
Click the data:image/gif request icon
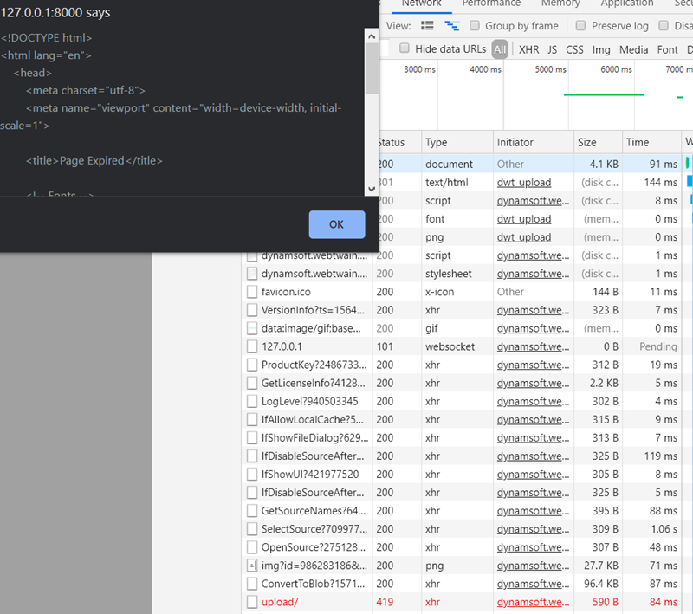coord(251,328)
